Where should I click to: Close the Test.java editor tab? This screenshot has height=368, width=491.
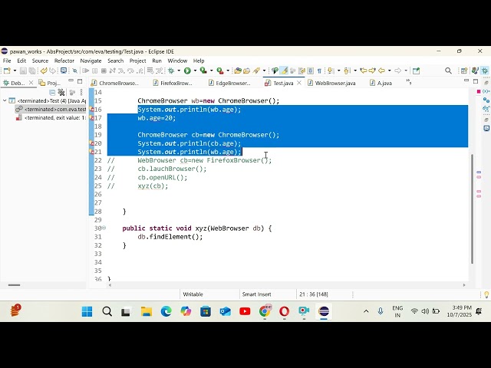pyautogui.click(x=299, y=83)
